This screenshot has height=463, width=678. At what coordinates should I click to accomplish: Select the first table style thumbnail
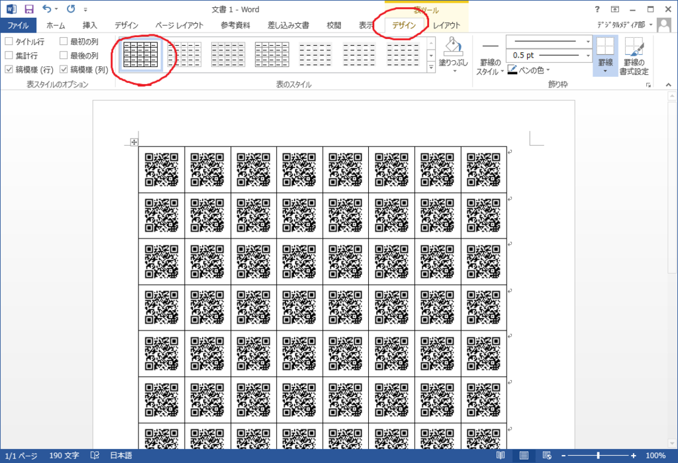[140, 54]
